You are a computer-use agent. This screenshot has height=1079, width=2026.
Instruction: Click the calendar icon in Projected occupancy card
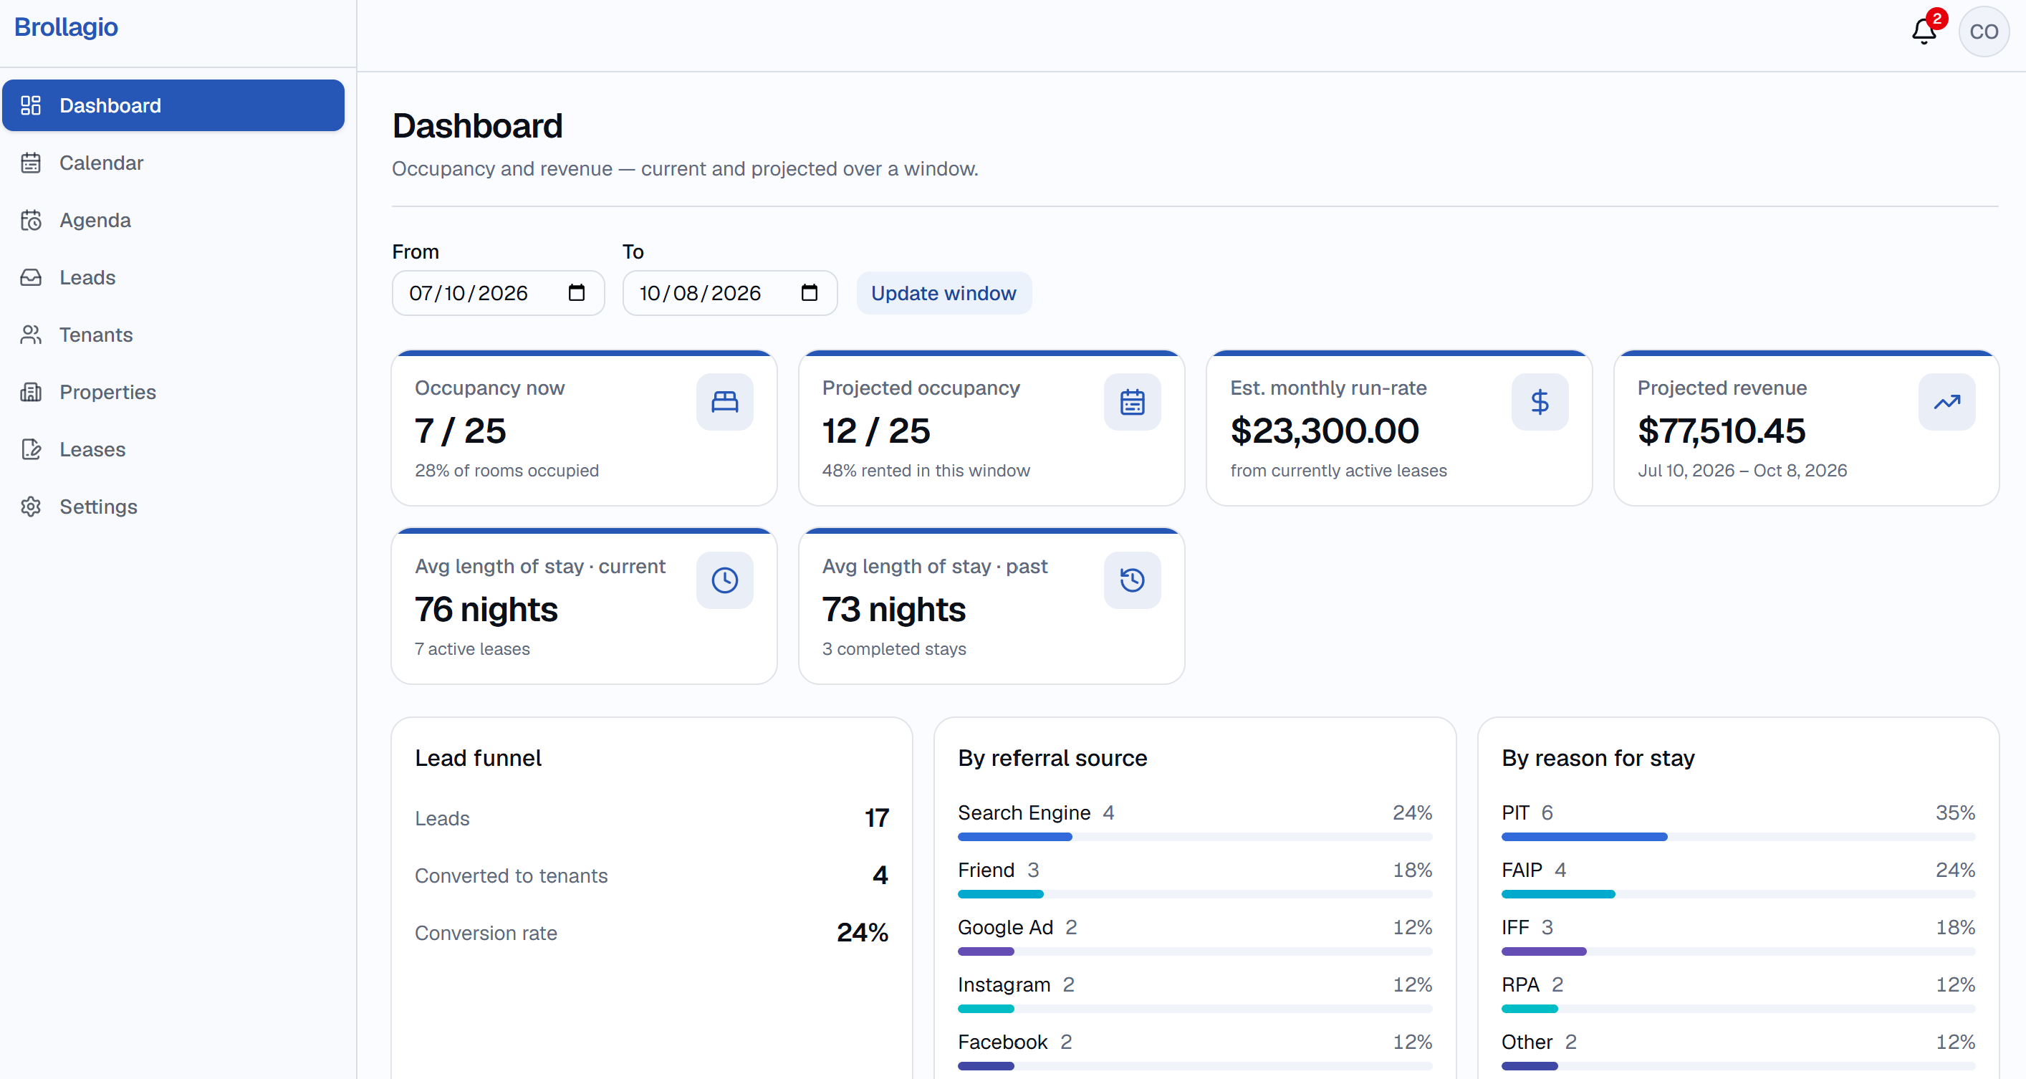click(x=1132, y=402)
